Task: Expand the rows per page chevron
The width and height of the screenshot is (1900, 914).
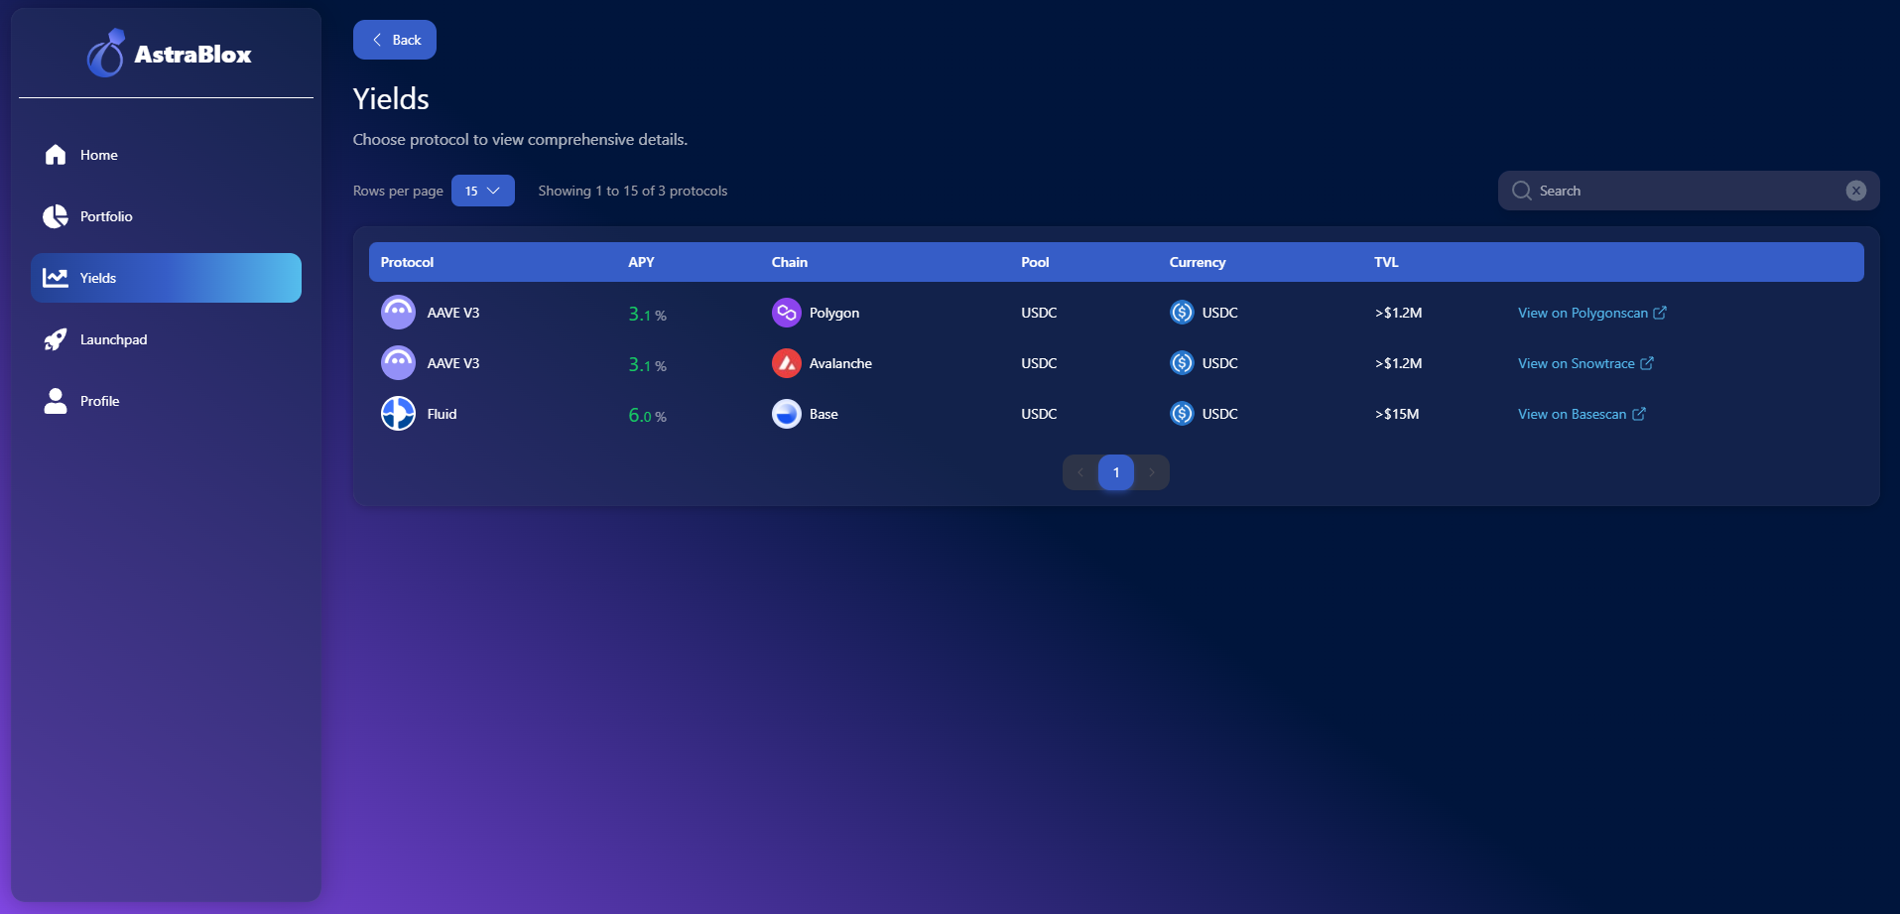Action: (494, 191)
